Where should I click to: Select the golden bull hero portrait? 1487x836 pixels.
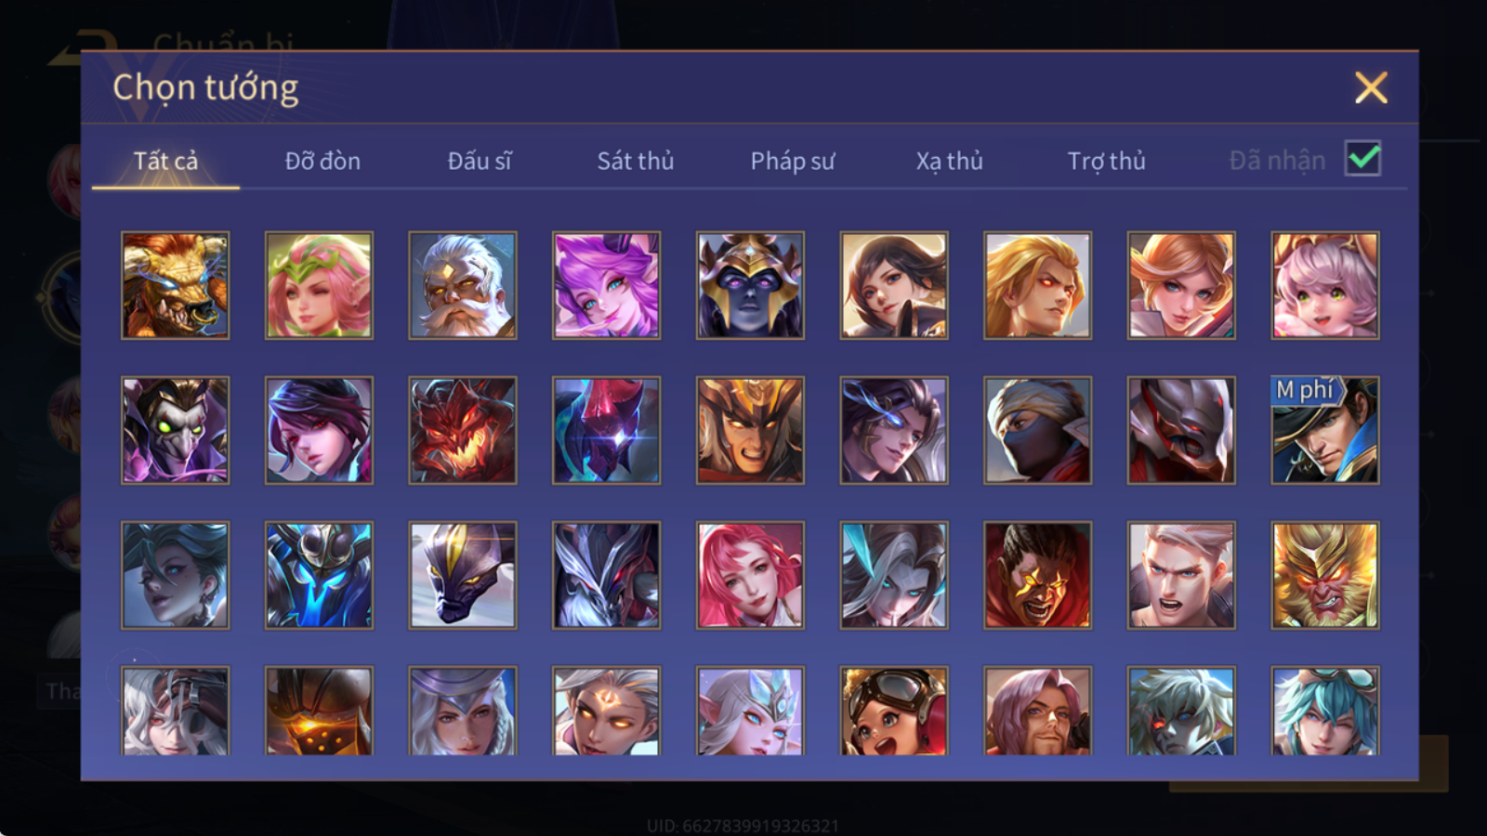tap(175, 285)
